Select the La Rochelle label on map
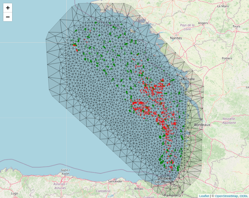This screenshot has height=198, width=249. (x=187, y=79)
